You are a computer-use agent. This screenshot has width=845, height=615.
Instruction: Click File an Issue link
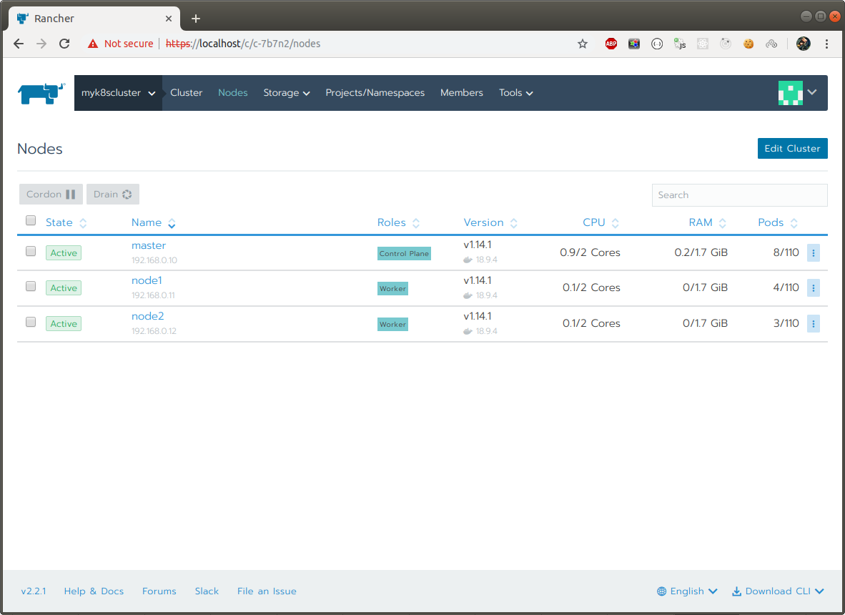click(x=267, y=591)
